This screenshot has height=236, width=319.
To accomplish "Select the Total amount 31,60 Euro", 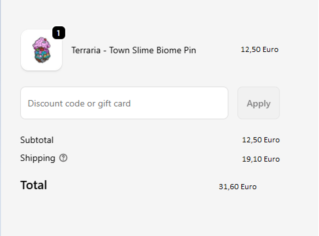I will (x=237, y=187).
